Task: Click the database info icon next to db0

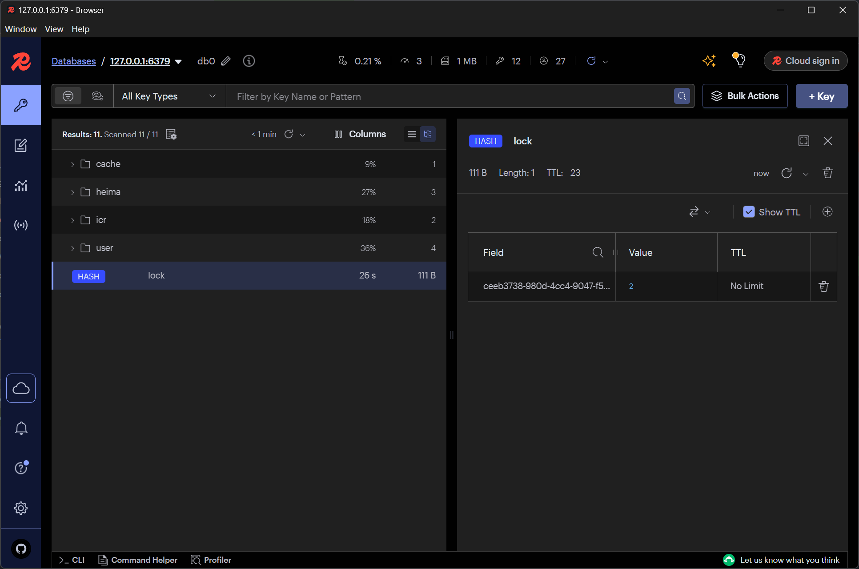Action: (x=249, y=61)
